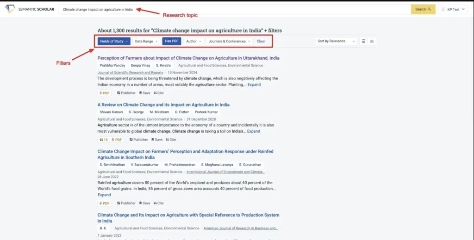Open the Fields of Study filter
Image resolution: width=474 pixels, height=240 pixels.
click(x=114, y=41)
